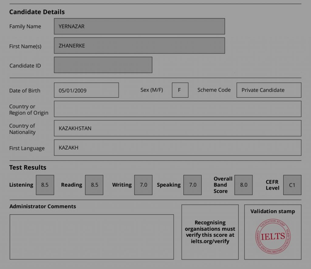Screen dimensions: 311x269
Task: Click inside the Administrator Comments box
Action: pos(92,237)
